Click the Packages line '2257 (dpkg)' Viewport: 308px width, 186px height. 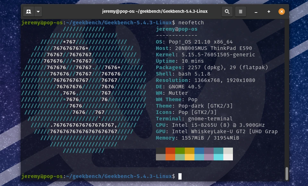coord(205,68)
